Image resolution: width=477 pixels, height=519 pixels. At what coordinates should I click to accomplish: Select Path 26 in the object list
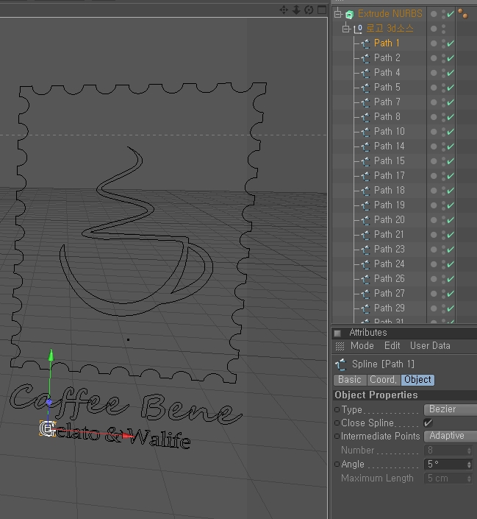click(389, 279)
